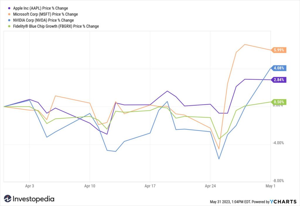Click the Apr 3 axis label
The height and width of the screenshot is (206, 300).
coord(30,186)
